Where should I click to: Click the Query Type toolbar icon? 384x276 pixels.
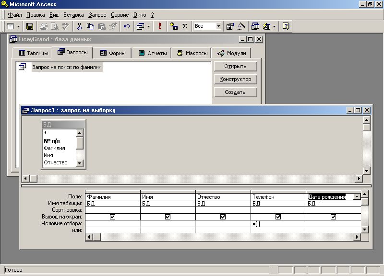(141, 26)
